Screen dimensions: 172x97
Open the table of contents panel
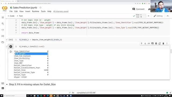(3, 18)
